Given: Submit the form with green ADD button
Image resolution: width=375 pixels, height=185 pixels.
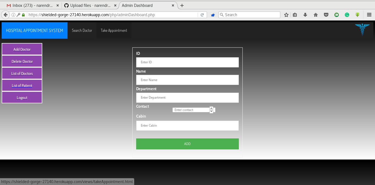Looking at the screenshot, I should 187,144.
